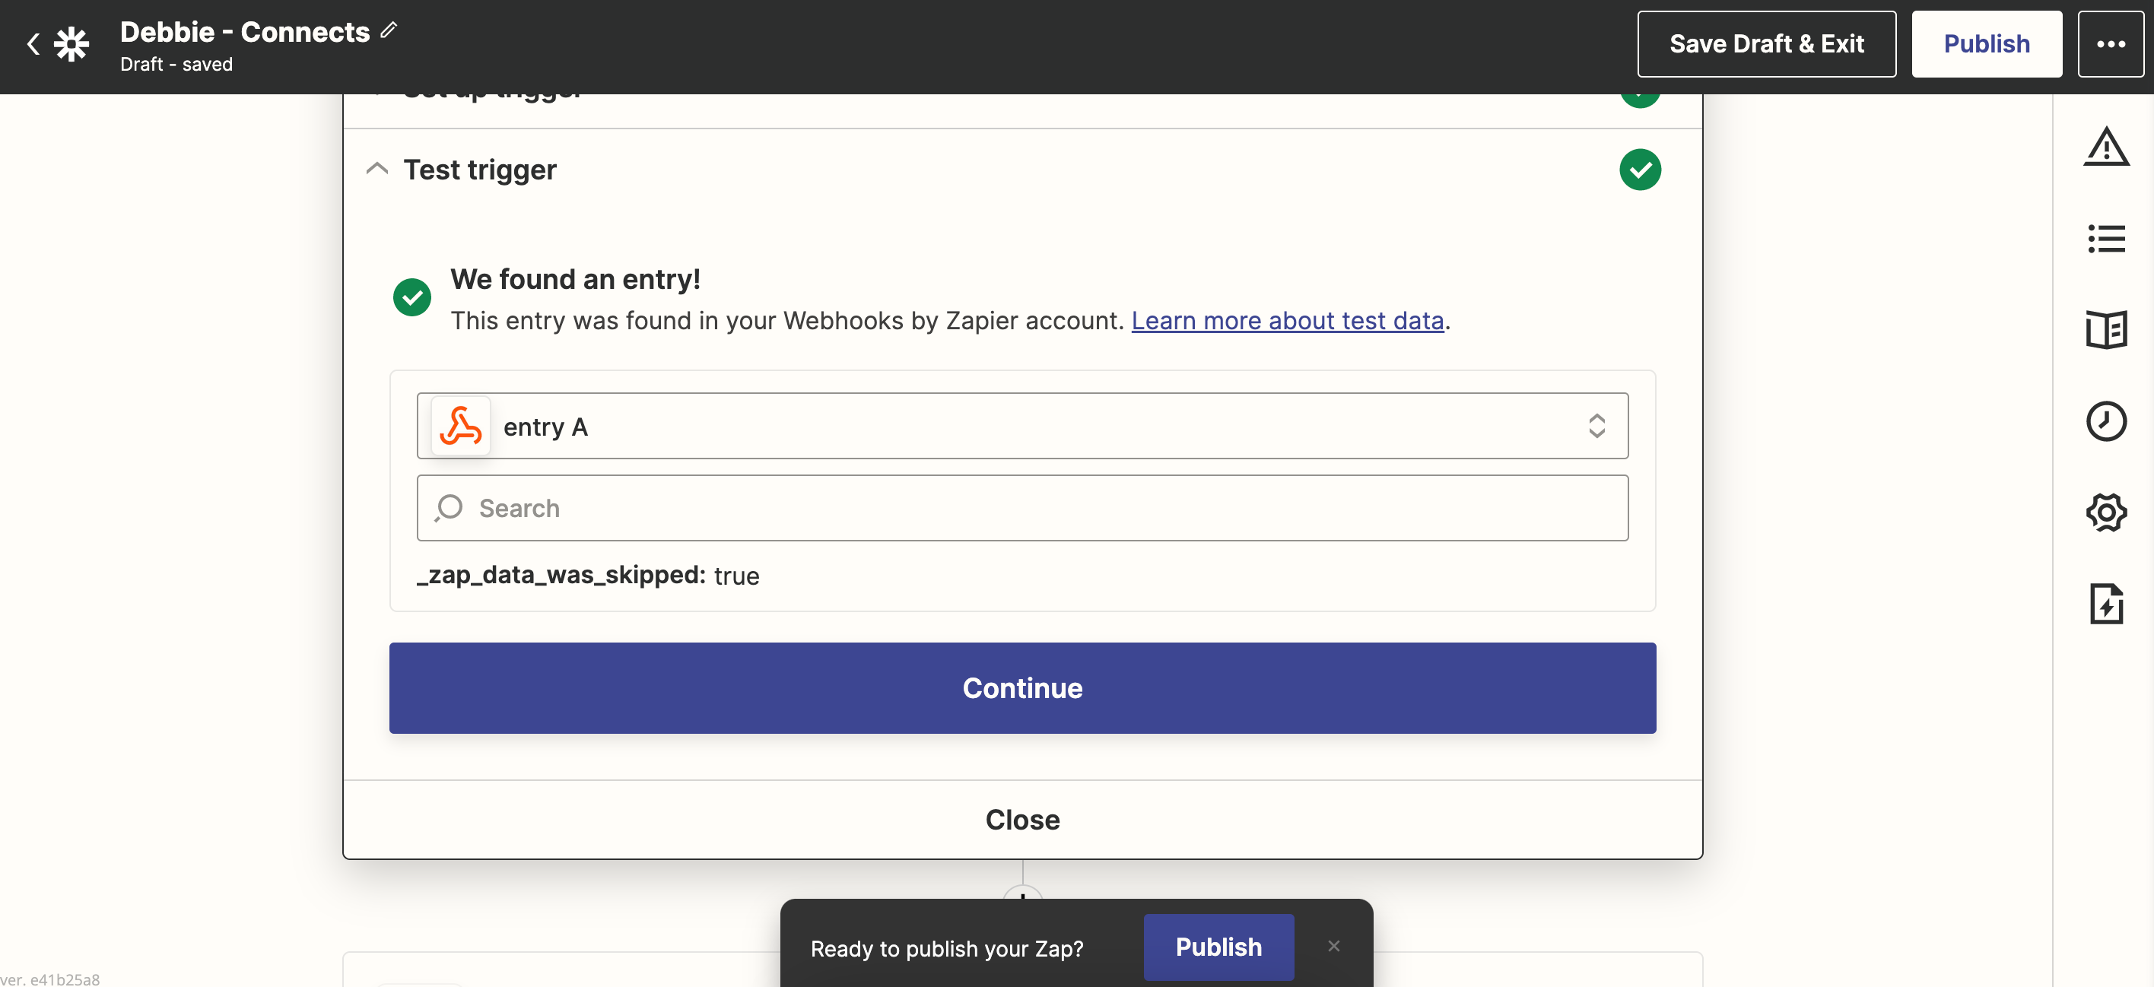2154x987 pixels.
Task: Close the trigger step panel
Action: [1021, 820]
